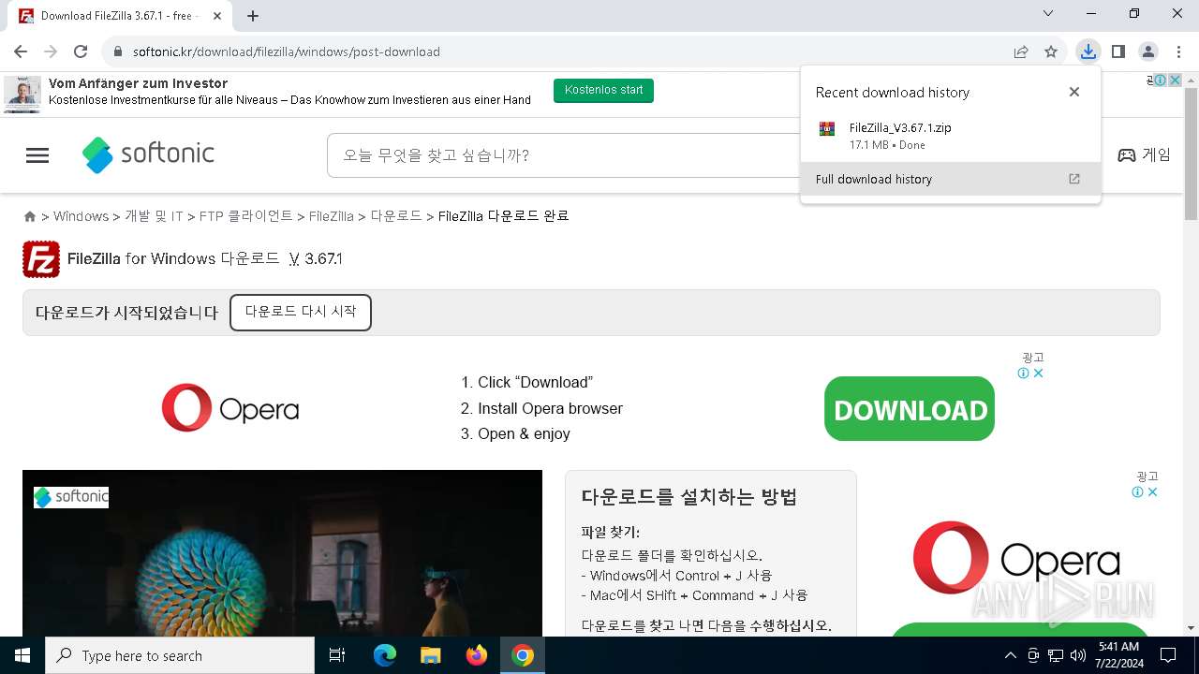Close the top investor ad
Image resolution: width=1199 pixels, height=674 pixels.
pyautogui.click(x=1175, y=81)
